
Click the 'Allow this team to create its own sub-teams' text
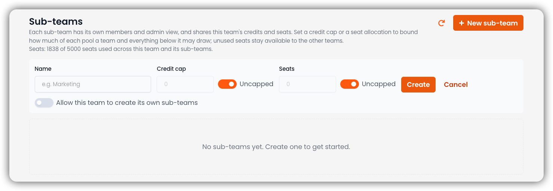[x=127, y=103]
